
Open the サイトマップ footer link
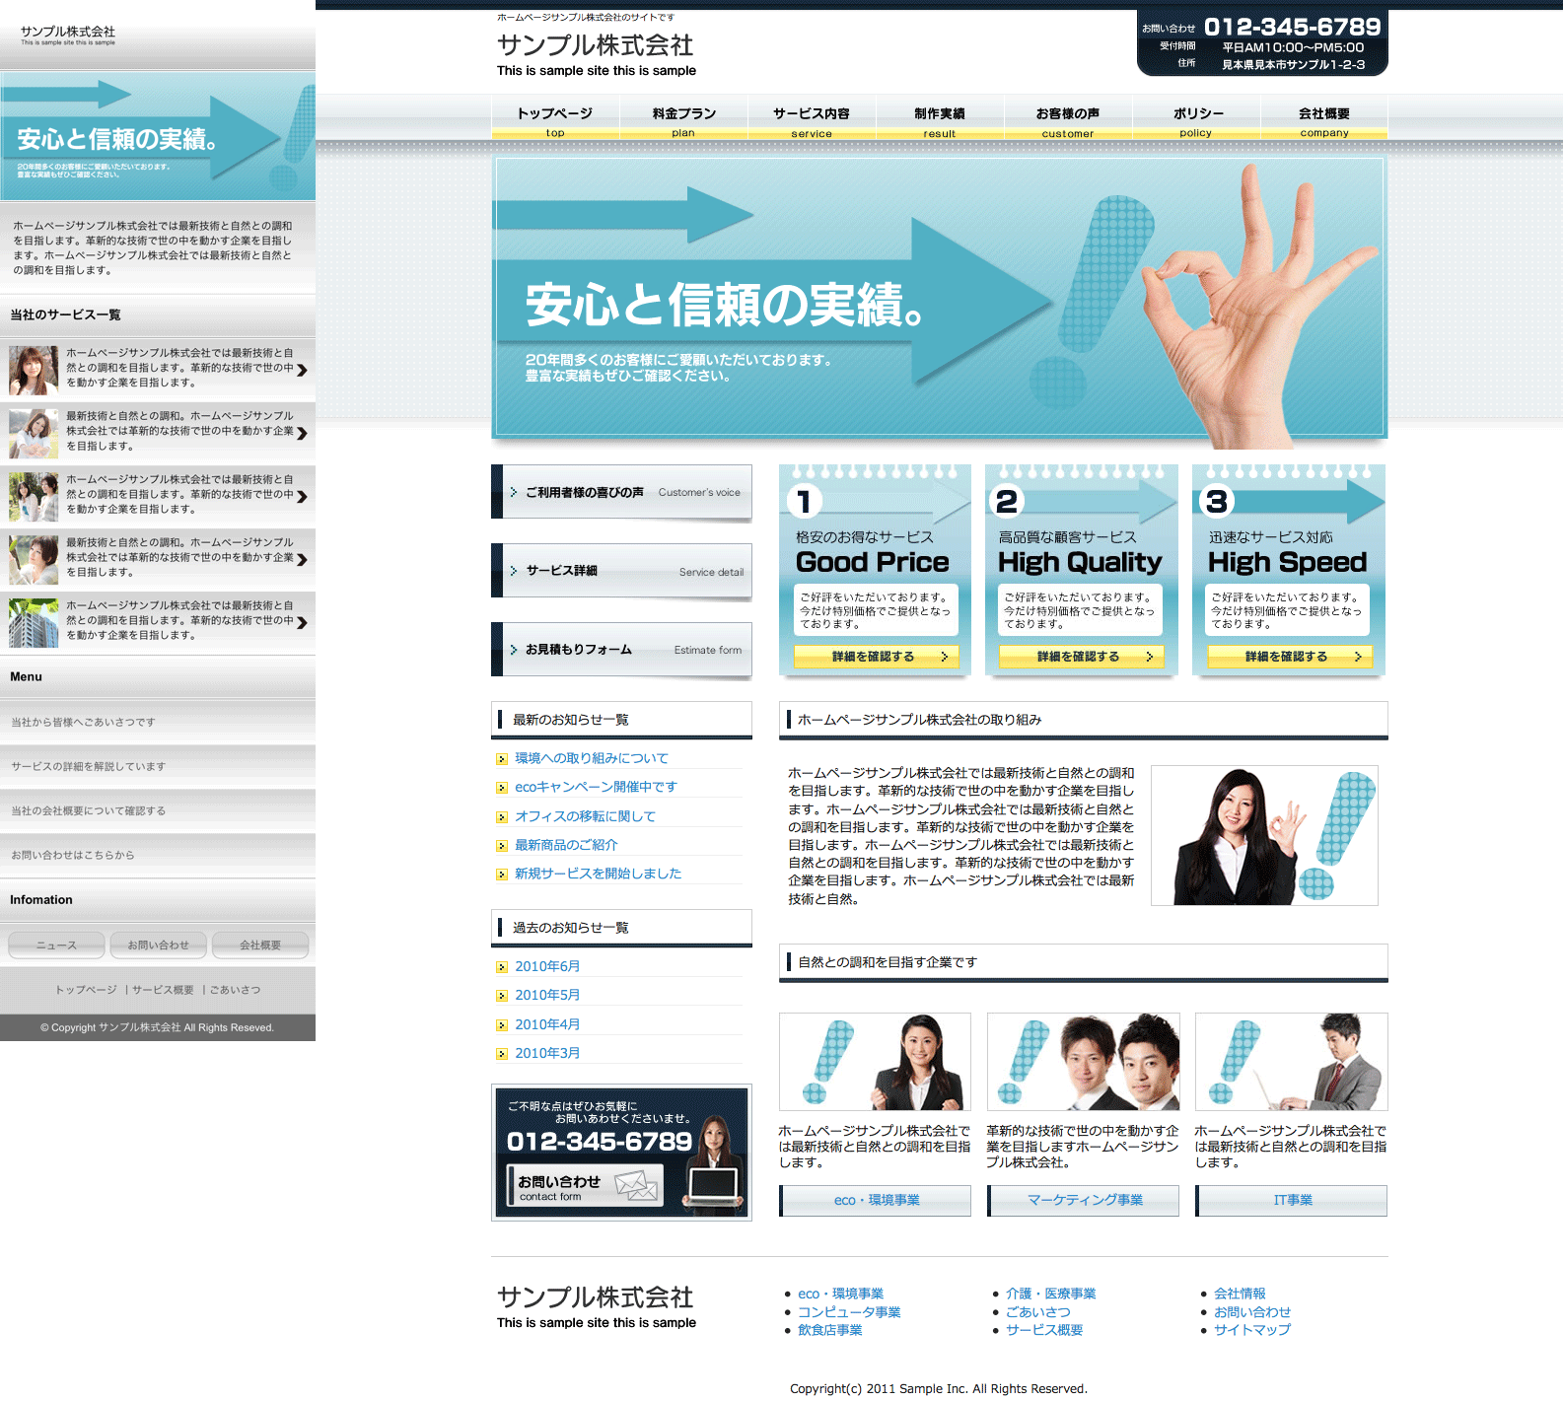pos(1251,1330)
